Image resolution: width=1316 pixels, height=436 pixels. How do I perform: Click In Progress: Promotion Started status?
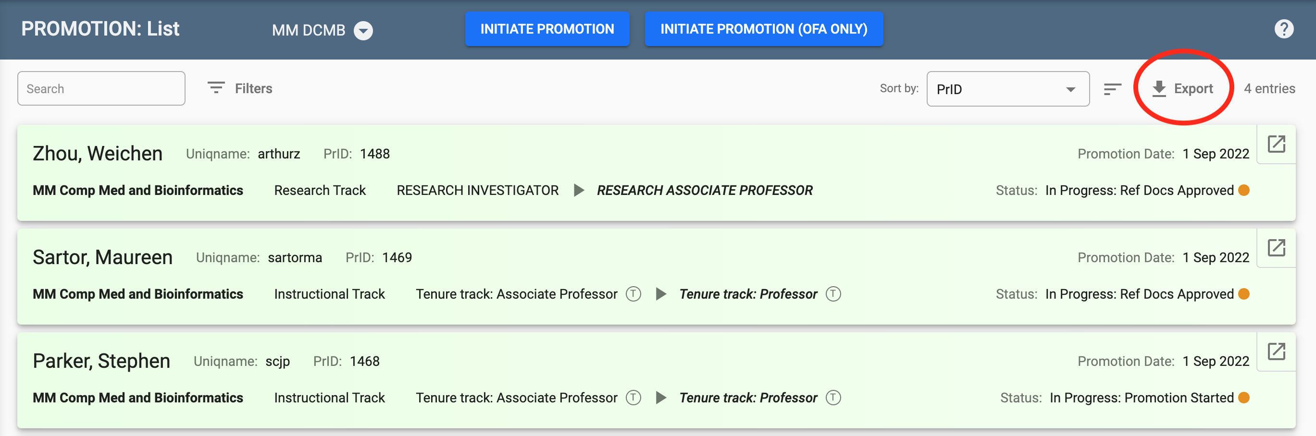[x=1142, y=398]
